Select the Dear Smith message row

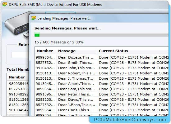(x=102, y=63)
